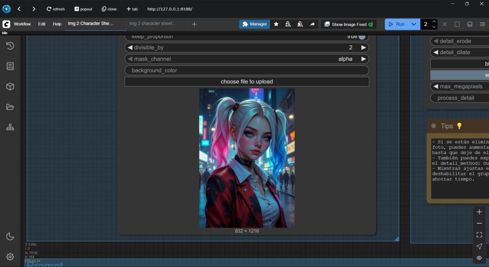This screenshot has width=489, height=267.
Task: Cancel current run with X icon
Action: click(444, 24)
